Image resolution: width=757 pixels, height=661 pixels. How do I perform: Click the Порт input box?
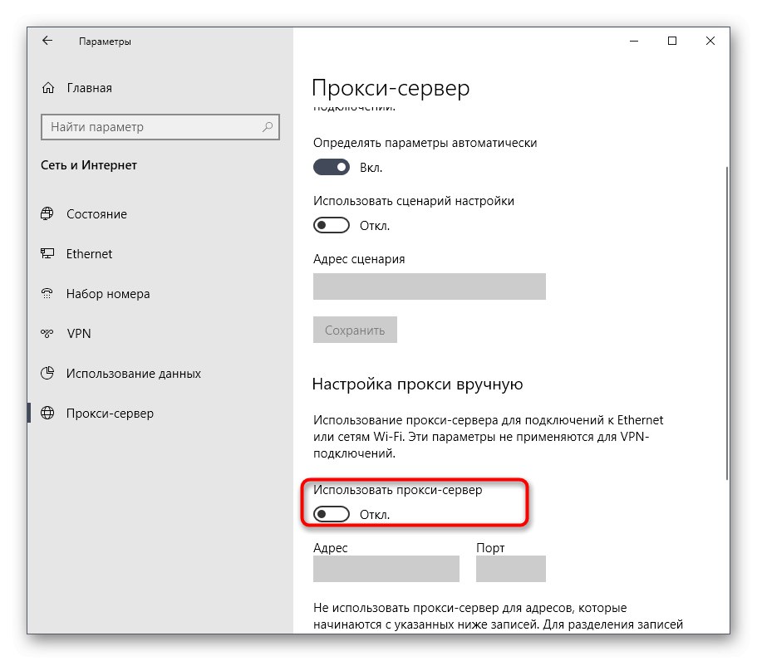pyautogui.click(x=509, y=568)
